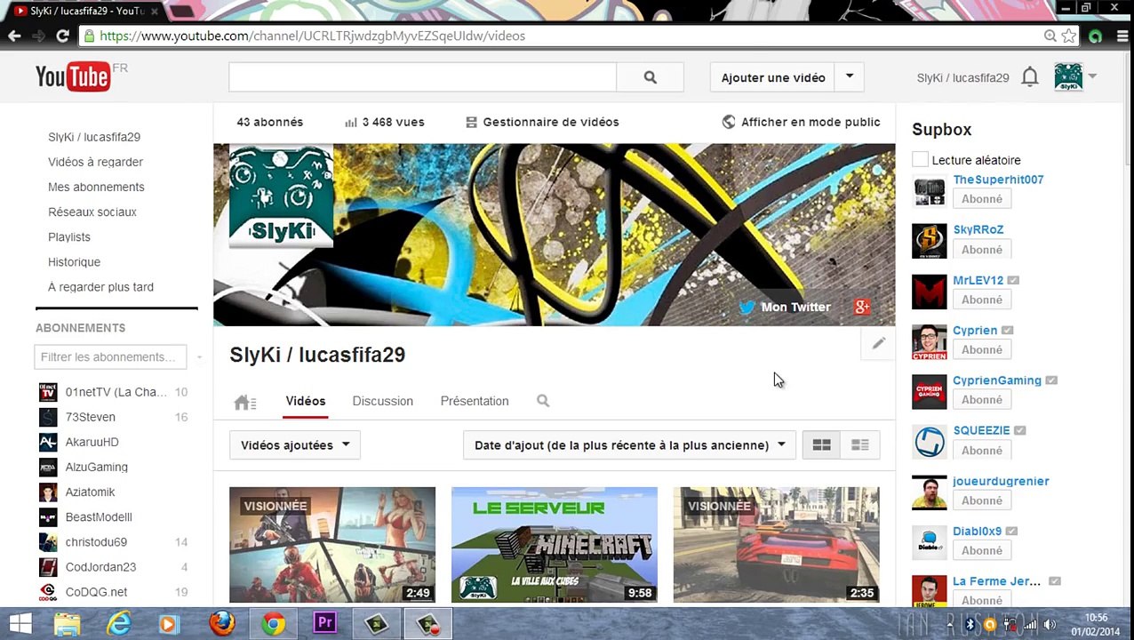Open Gestionnaire de vidéos

(542, 122)
